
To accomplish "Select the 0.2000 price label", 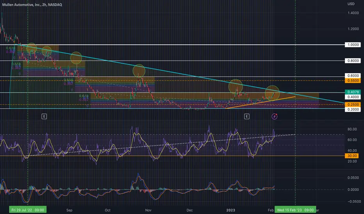I will (x=353, y=109).
